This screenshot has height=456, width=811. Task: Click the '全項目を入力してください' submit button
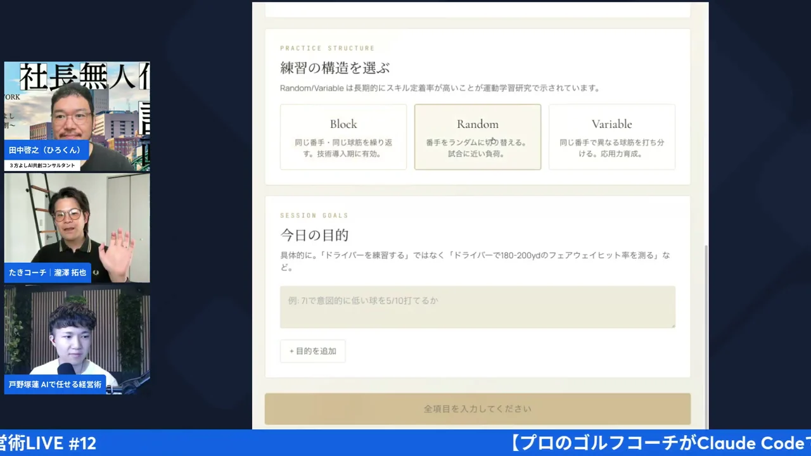point(478,409)
